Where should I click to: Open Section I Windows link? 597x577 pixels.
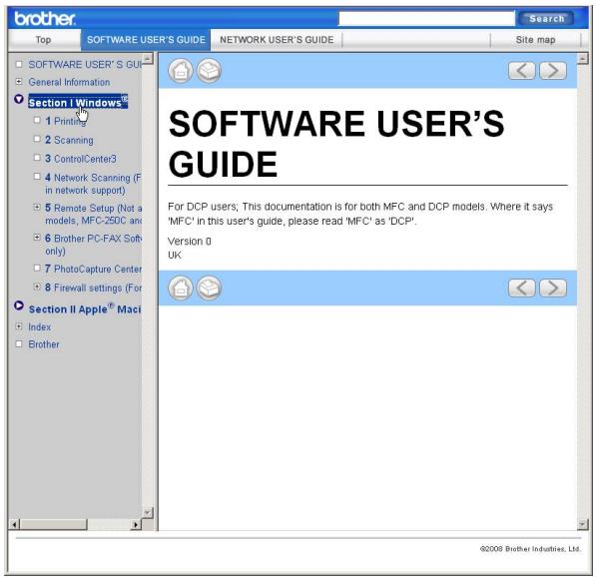(x=78, y=102)
